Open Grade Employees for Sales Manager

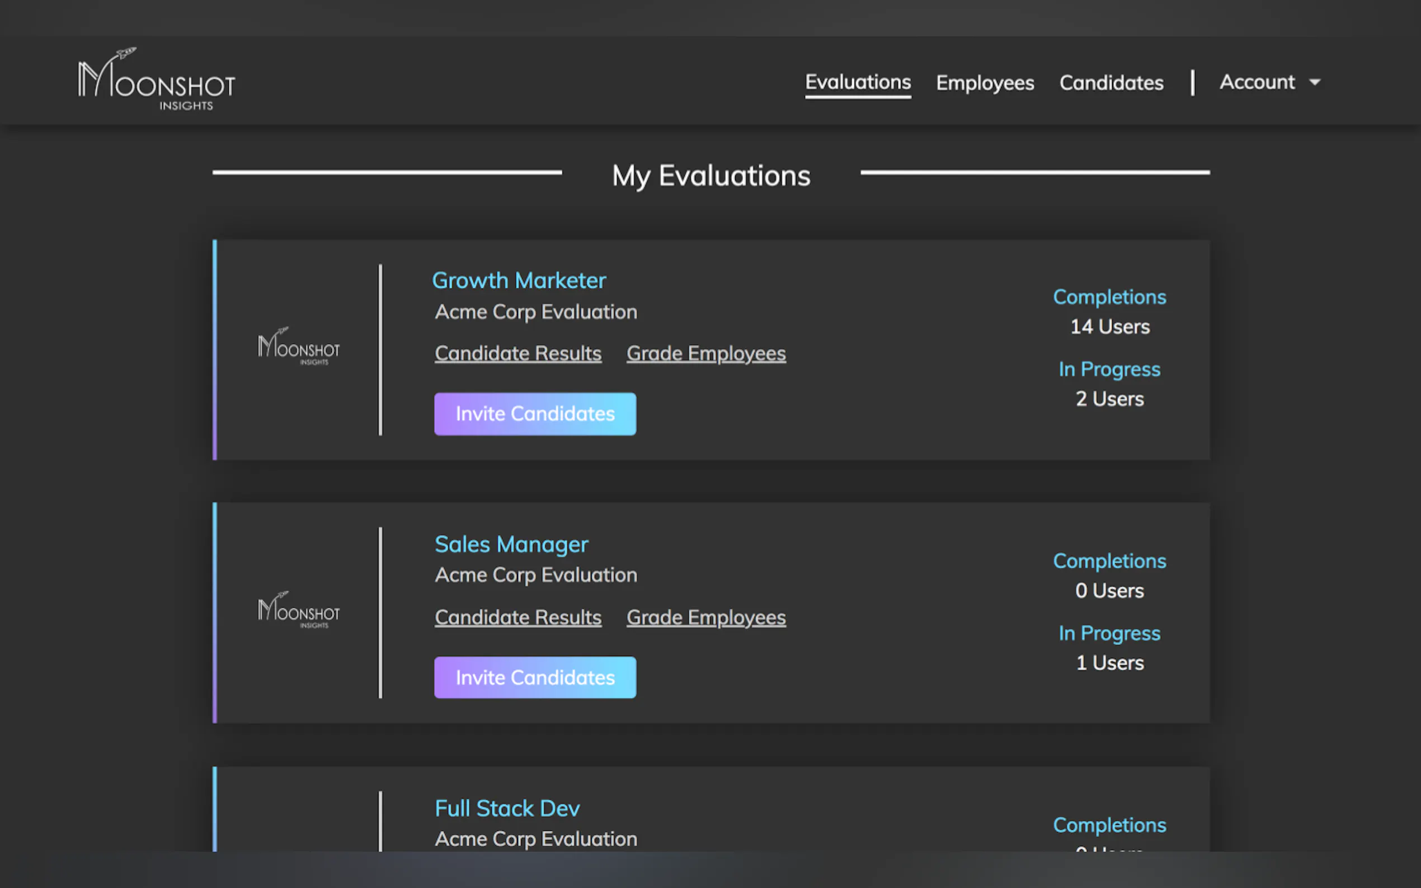[705, 617]
